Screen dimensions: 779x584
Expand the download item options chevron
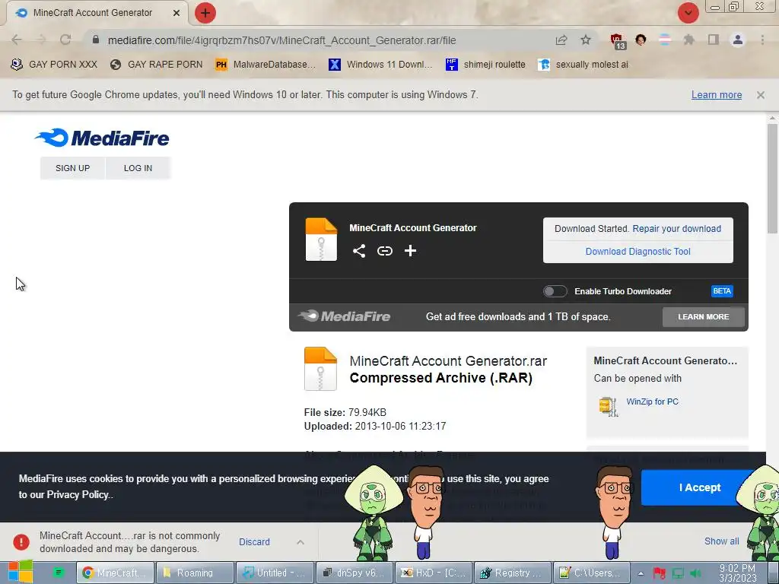(300, 541)
